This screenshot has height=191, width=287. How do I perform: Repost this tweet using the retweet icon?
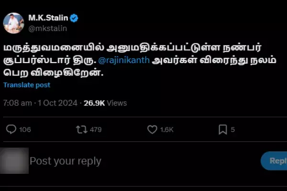pos(82,129)
